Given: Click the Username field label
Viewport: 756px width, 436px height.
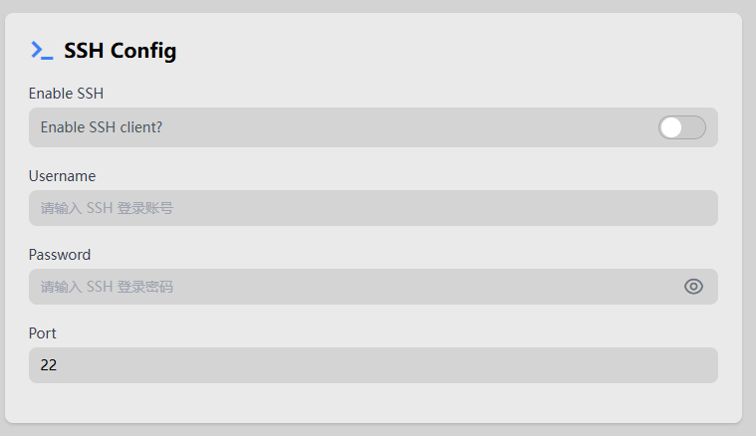Looking at the screenshot, I should (x=62, y=176).
